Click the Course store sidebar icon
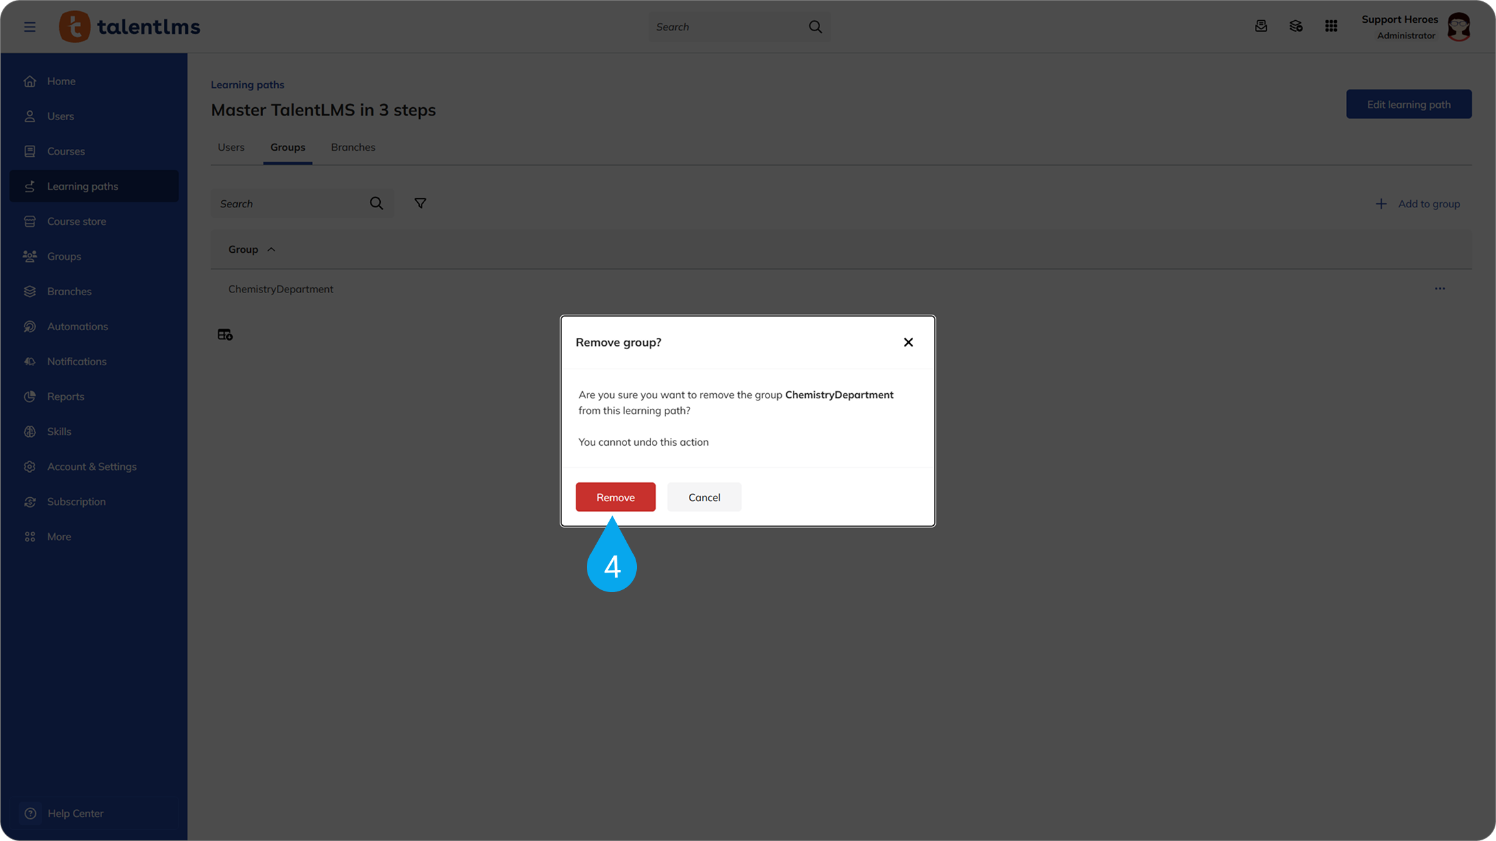This screenshot has height=841, width=1496. click(30, 222)
